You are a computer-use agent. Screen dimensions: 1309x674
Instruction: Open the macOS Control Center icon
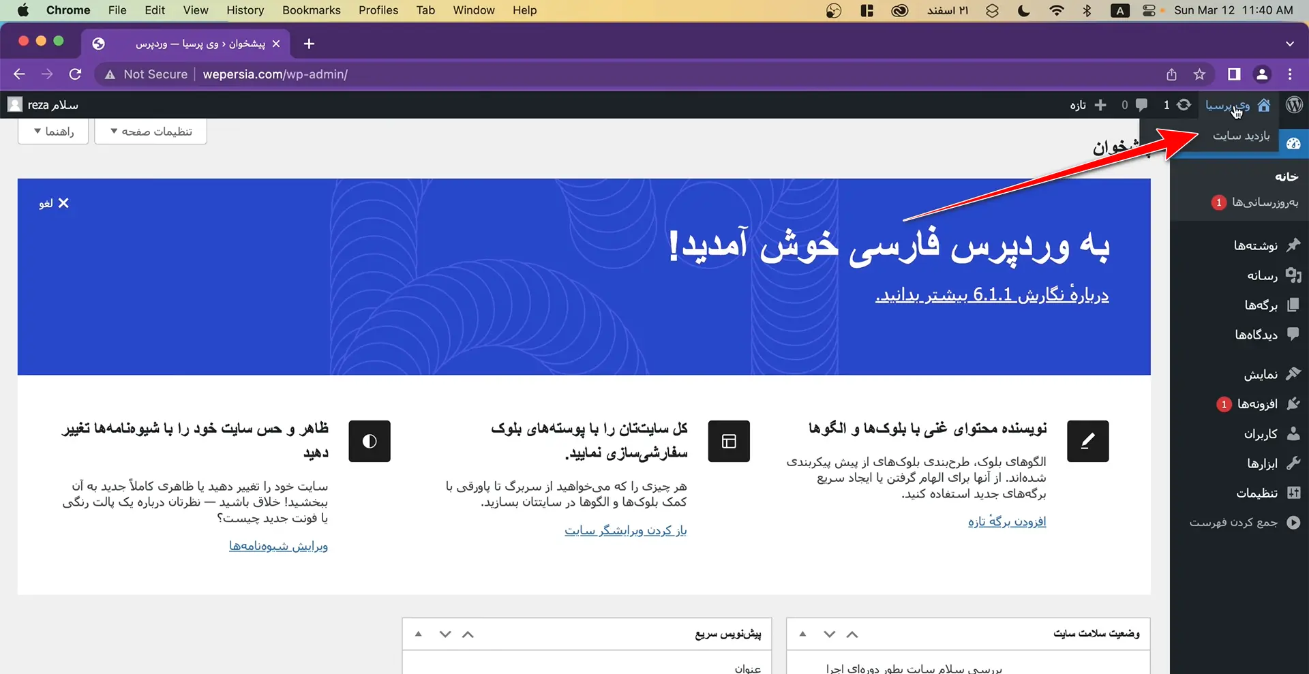click(x=1149, y=10)
